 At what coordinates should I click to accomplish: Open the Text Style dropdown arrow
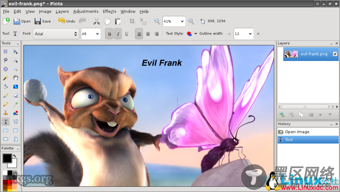pyautogui.click(x=196, y=34)
